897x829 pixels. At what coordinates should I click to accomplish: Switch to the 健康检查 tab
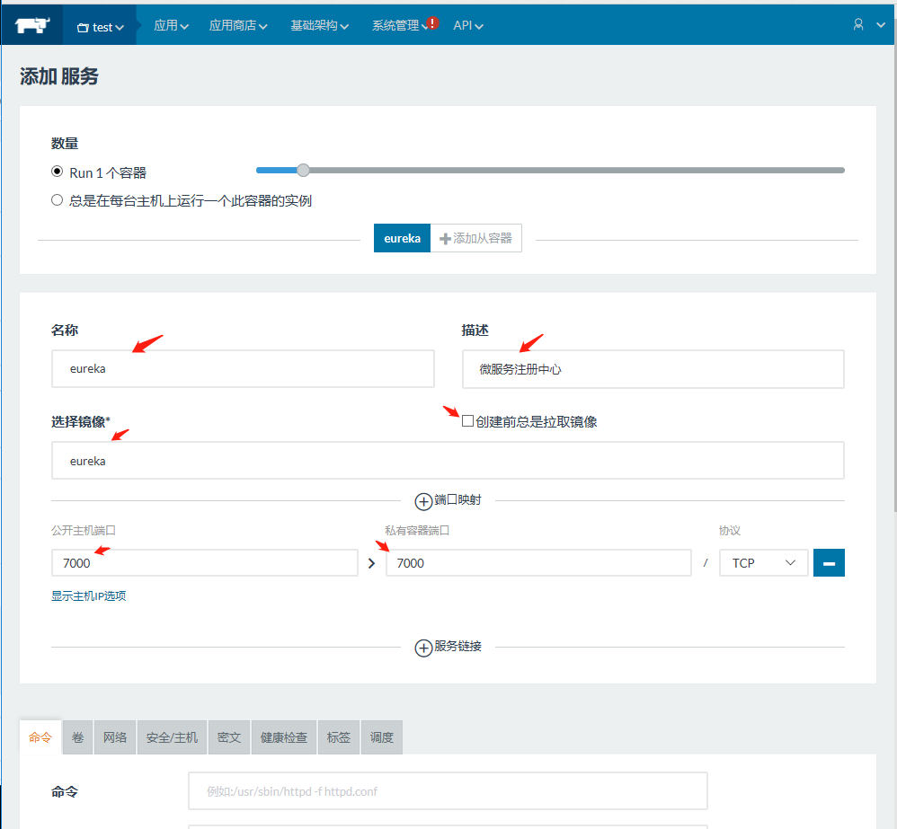[x=284, y=737]
